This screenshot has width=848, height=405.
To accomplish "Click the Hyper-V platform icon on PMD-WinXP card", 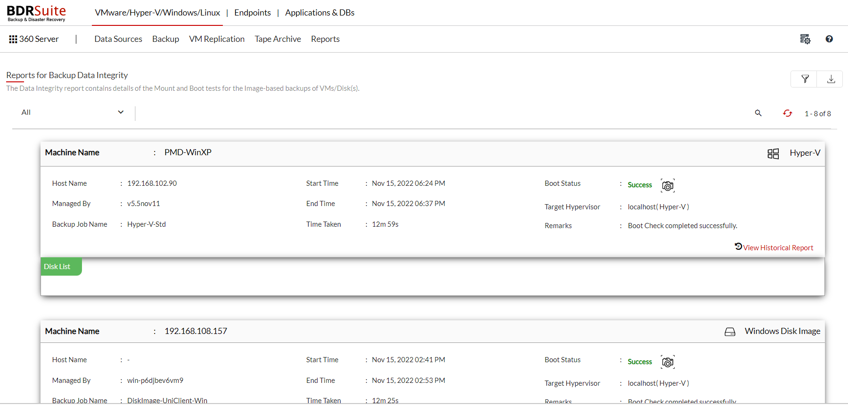I will click(773, 153).
